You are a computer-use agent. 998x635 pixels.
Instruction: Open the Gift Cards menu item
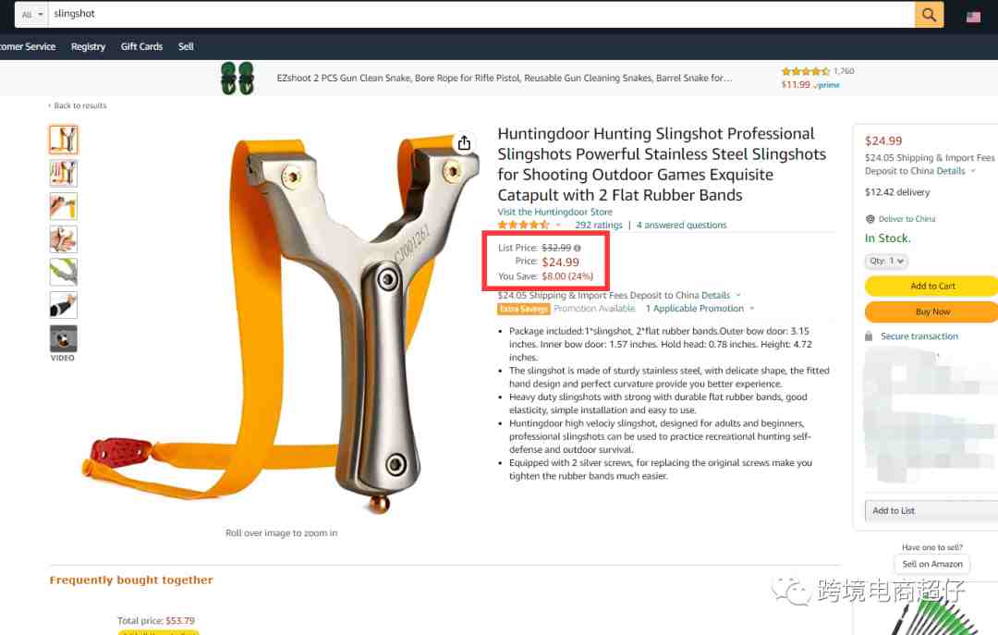(141, 46)
